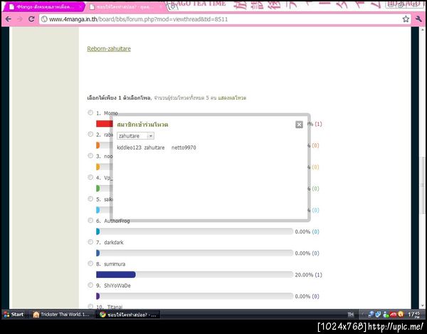427x334 pixels.
Task: Select the sumimura poll option
Action: tap(90, 263)
